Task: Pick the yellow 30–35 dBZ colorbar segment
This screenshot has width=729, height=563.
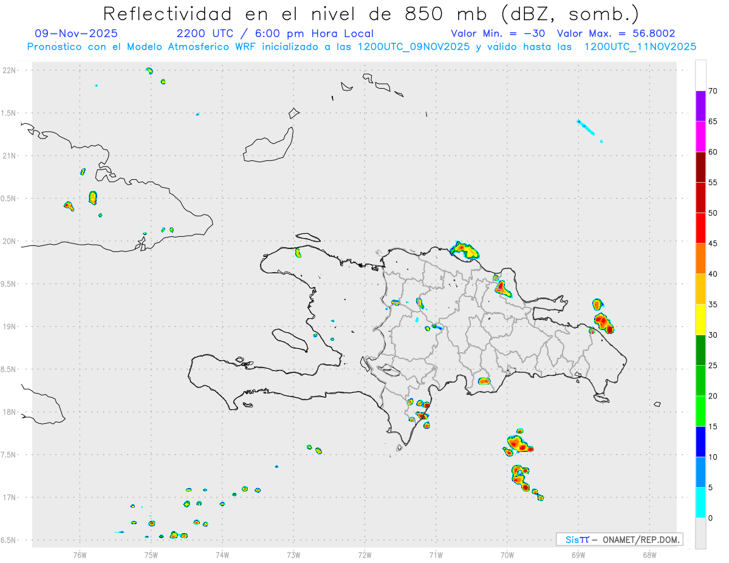Action: (x=700, y=319)
